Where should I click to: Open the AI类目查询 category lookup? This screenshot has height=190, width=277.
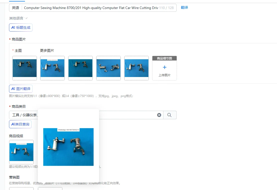click(20, 124)
